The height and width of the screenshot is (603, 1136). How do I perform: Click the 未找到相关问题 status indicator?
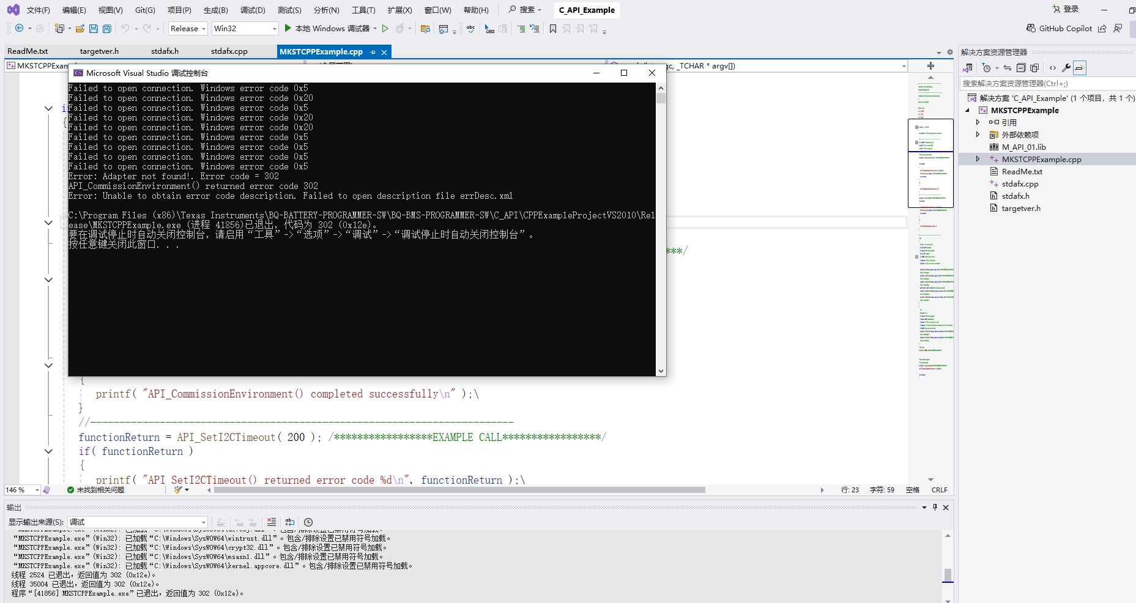95,490
